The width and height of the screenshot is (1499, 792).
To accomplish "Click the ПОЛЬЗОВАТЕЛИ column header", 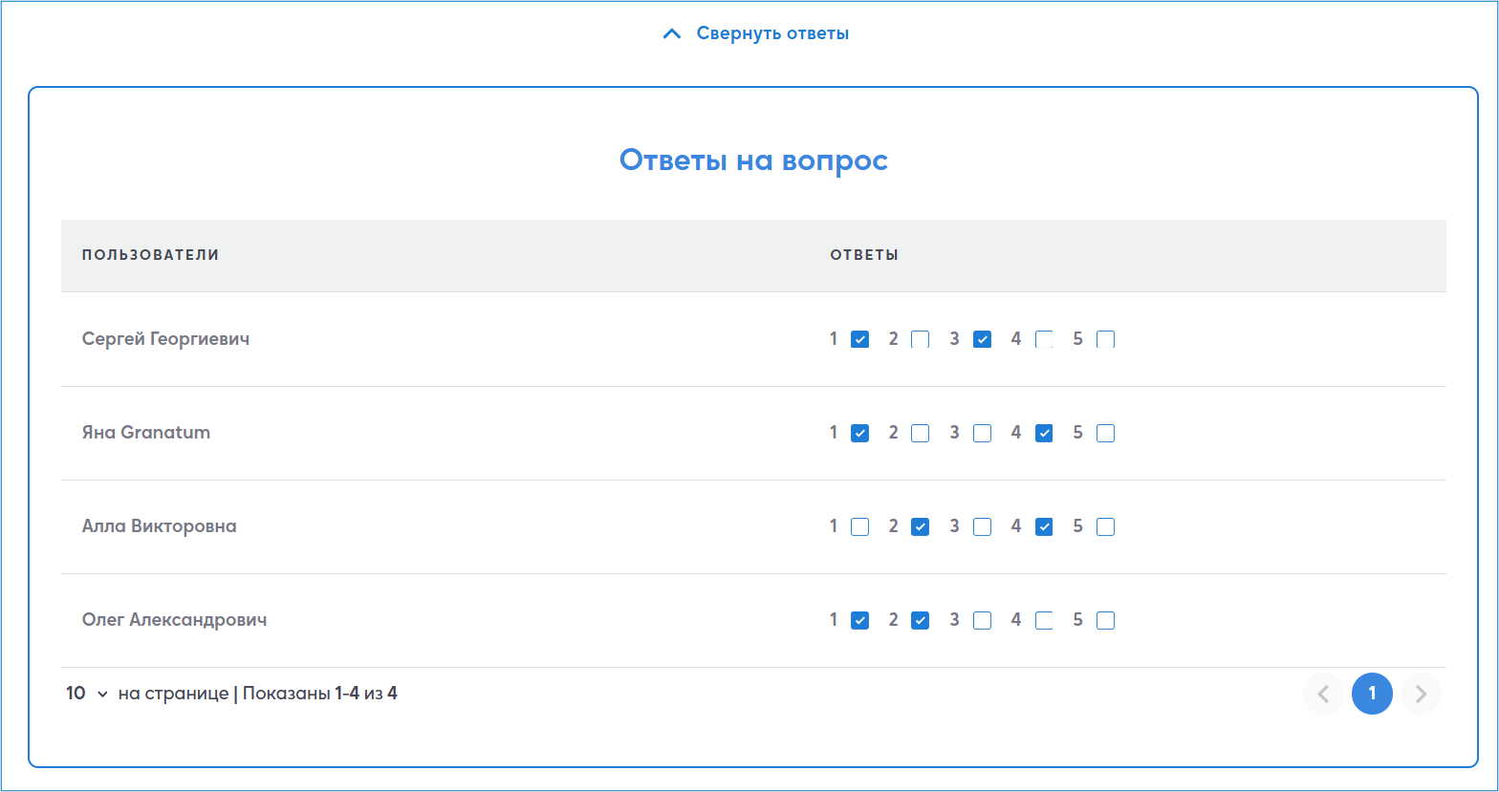I will pyautogui.click(x=150, y=255).
